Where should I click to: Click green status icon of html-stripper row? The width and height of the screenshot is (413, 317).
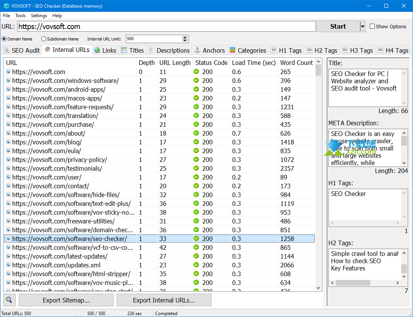(x=196, y=273)
